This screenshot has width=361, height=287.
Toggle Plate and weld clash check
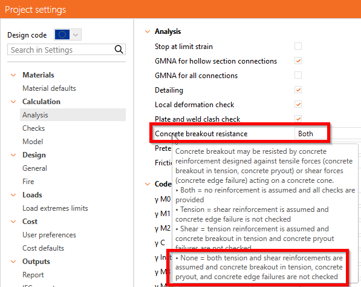(x=298, y=119)
